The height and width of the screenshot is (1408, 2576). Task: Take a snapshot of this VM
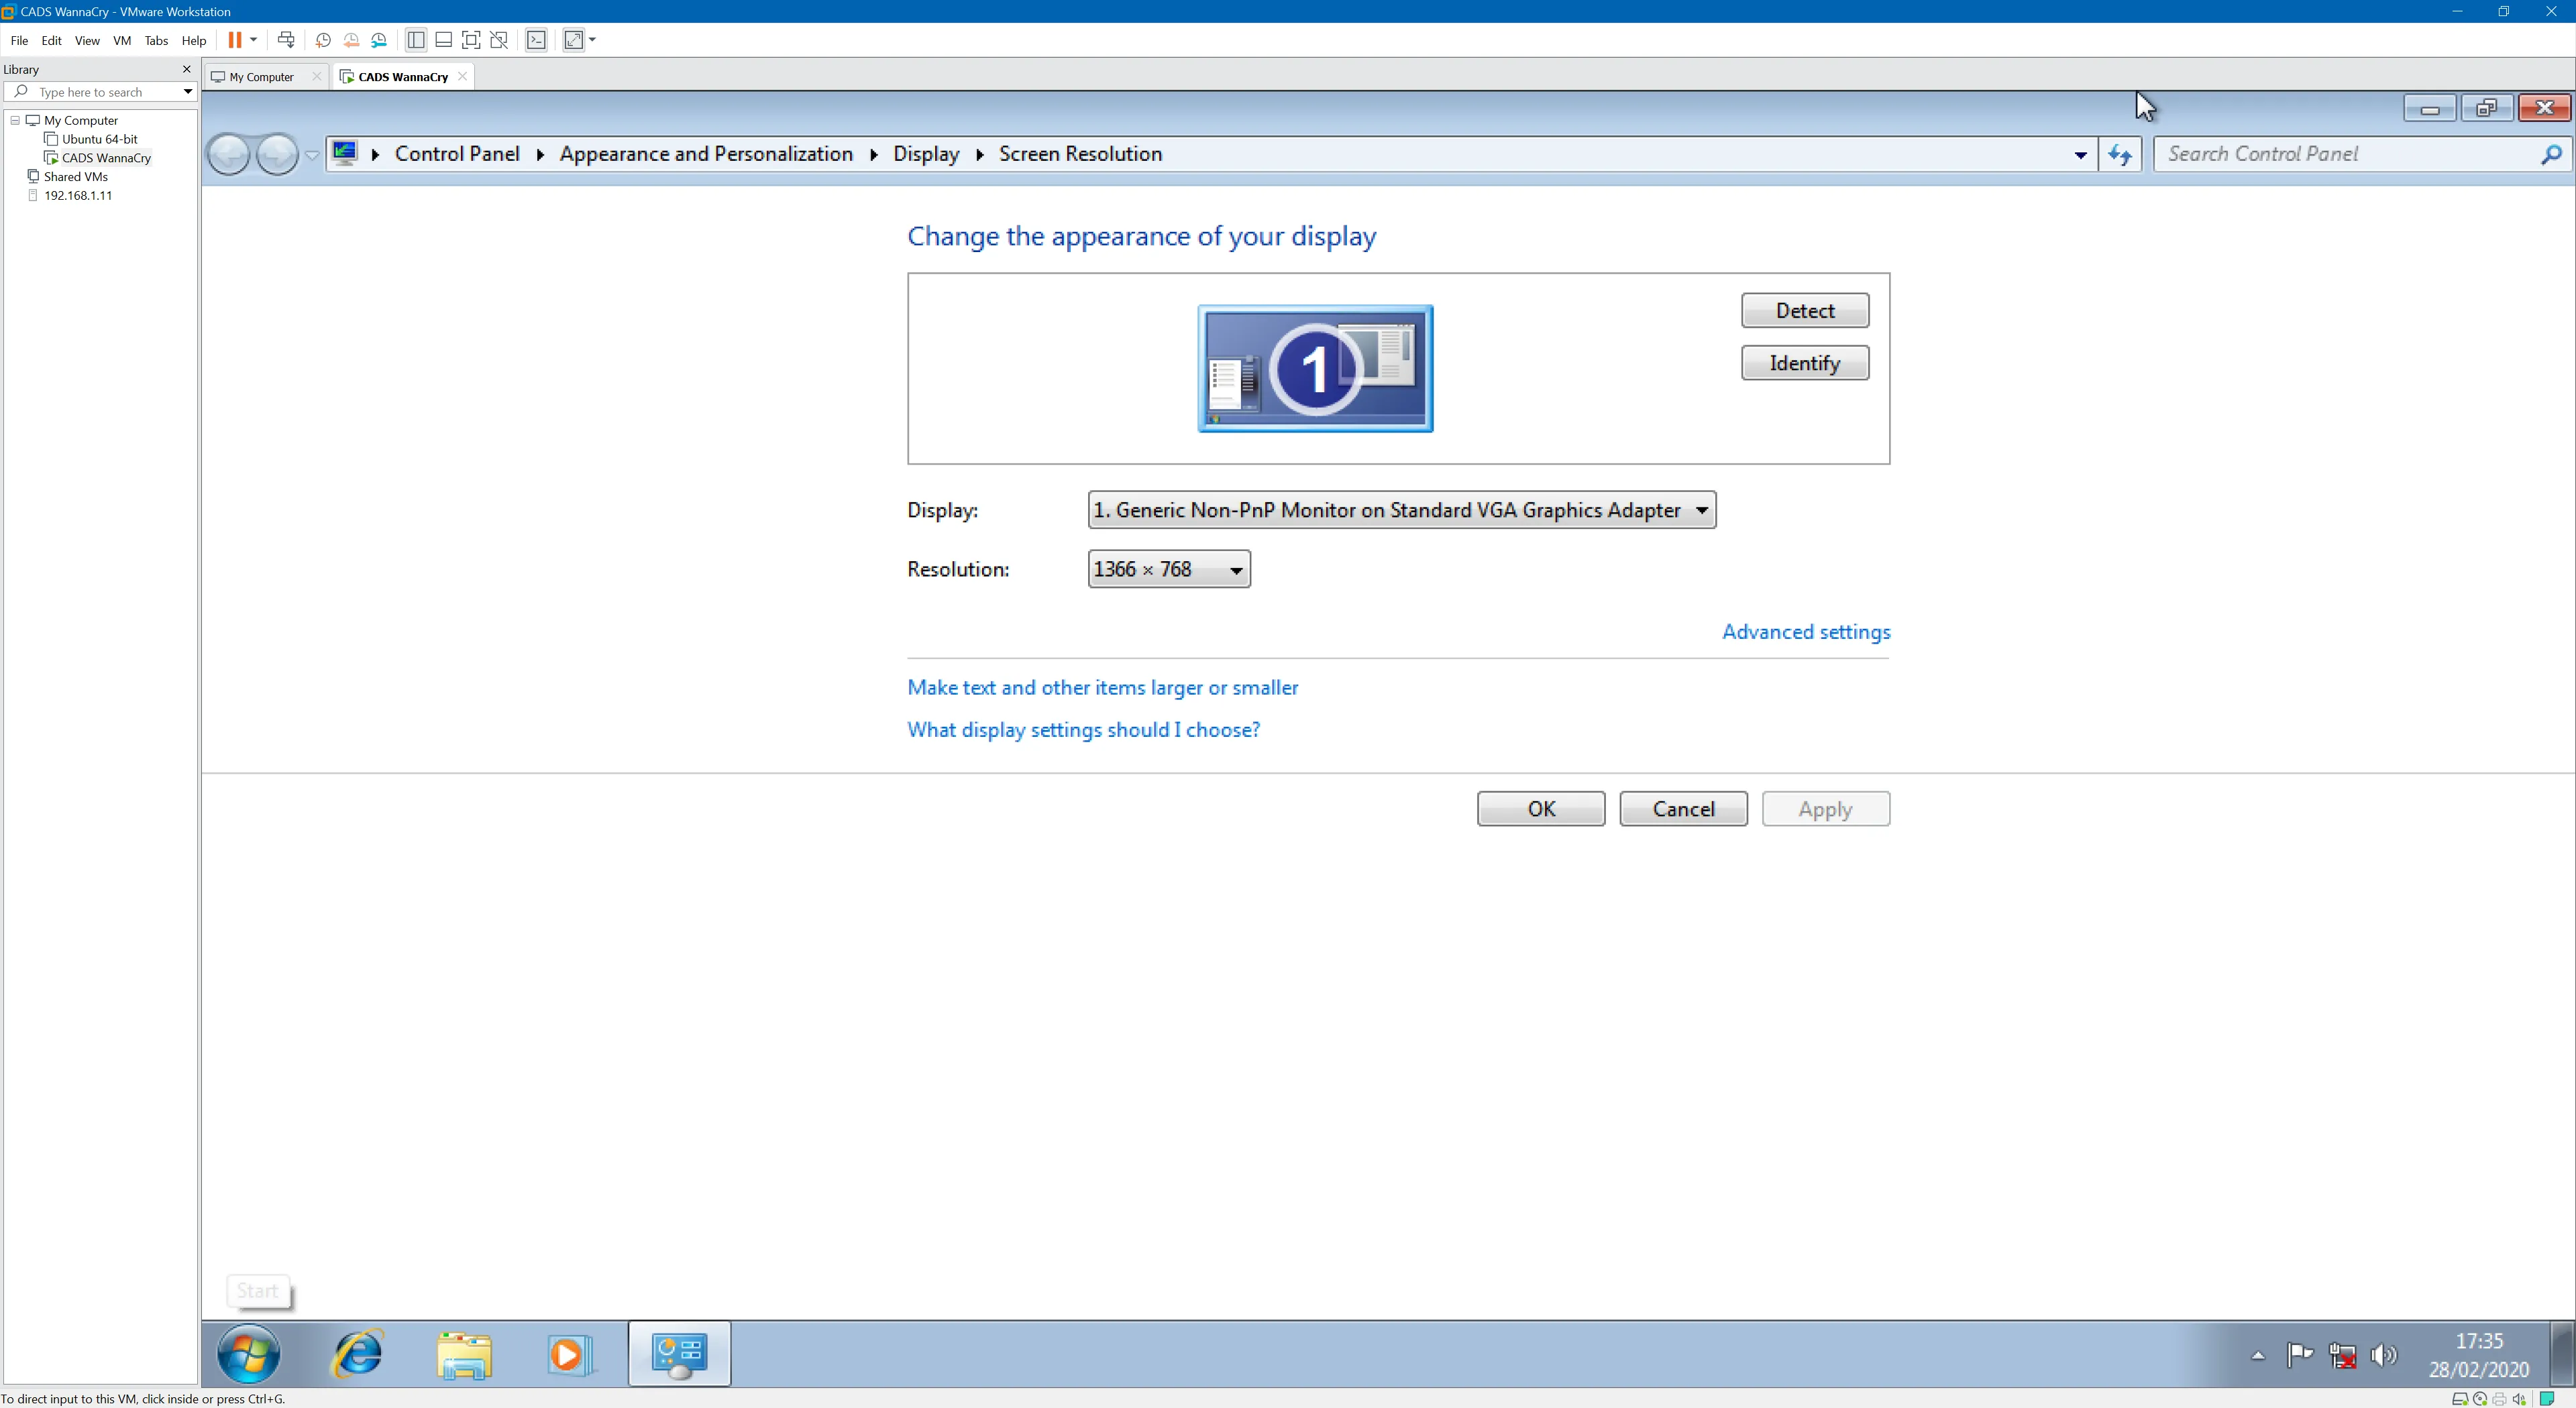[x=323, y=40]
